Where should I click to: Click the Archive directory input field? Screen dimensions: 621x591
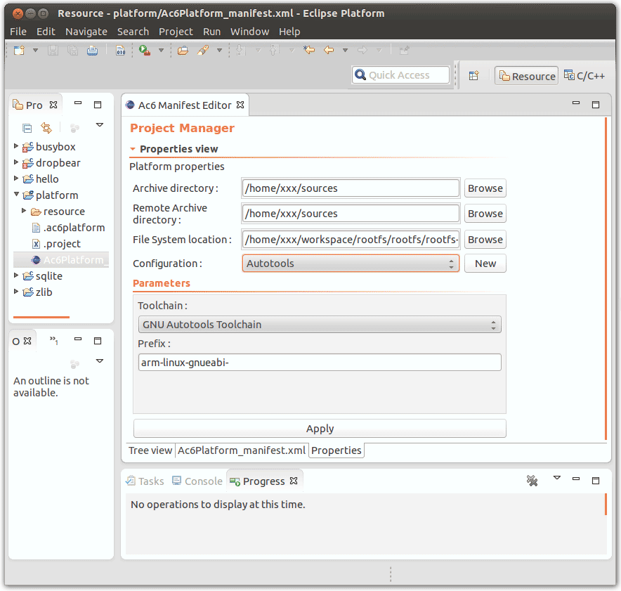point(351,188)
